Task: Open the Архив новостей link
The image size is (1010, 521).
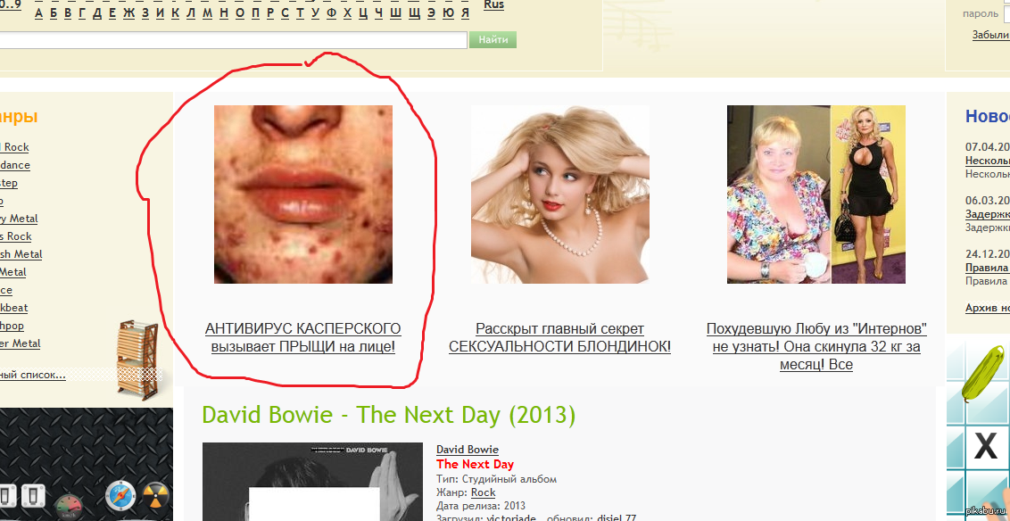Action: (987, 308)
